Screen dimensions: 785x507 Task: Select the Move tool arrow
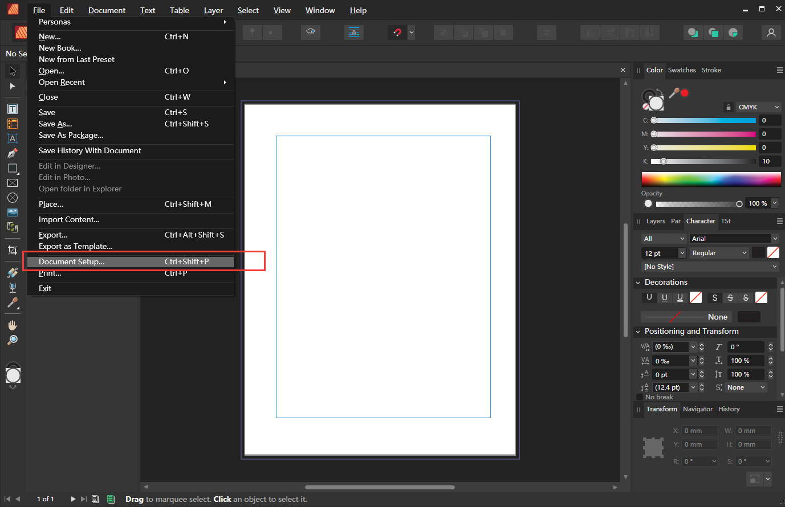pos(13,71)
